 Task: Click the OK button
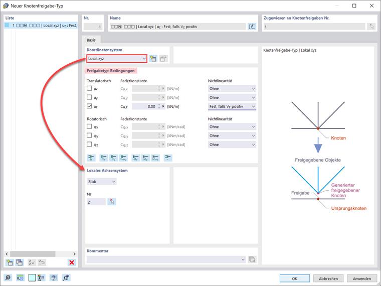point(294,278)
